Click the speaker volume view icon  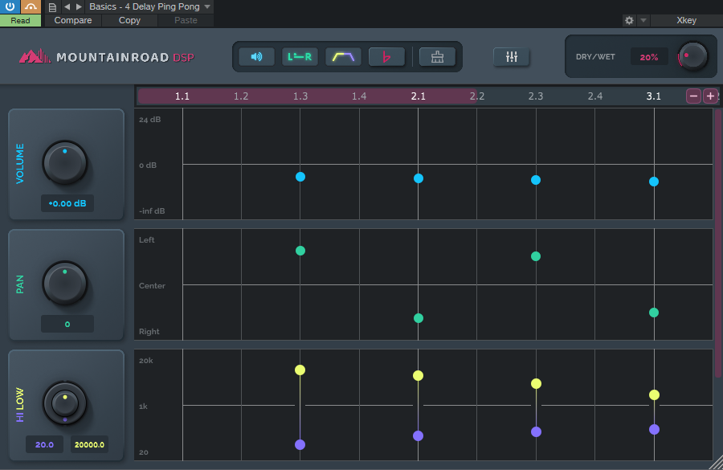click(x=256, y=56)
